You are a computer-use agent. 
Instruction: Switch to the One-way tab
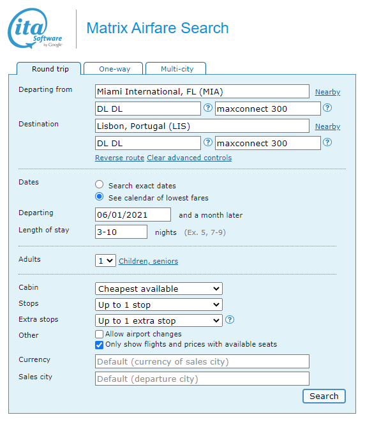(113, 68)
